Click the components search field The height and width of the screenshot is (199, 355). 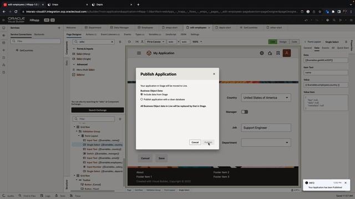point(94,42)
